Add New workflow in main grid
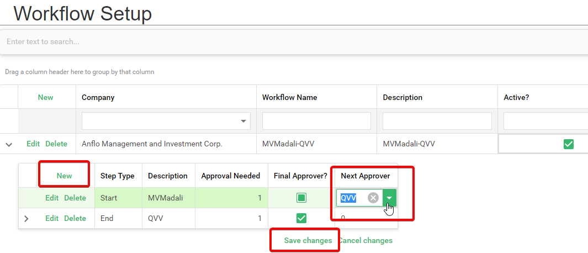The height and width of the screenshot is (253, 588). (45, 97)
